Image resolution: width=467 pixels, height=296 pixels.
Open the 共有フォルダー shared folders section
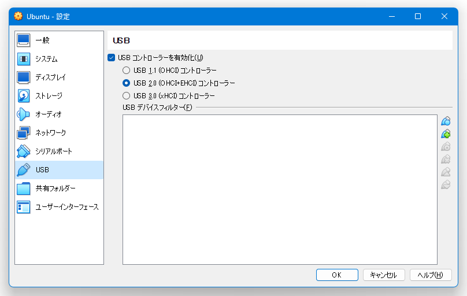[60, 188]
